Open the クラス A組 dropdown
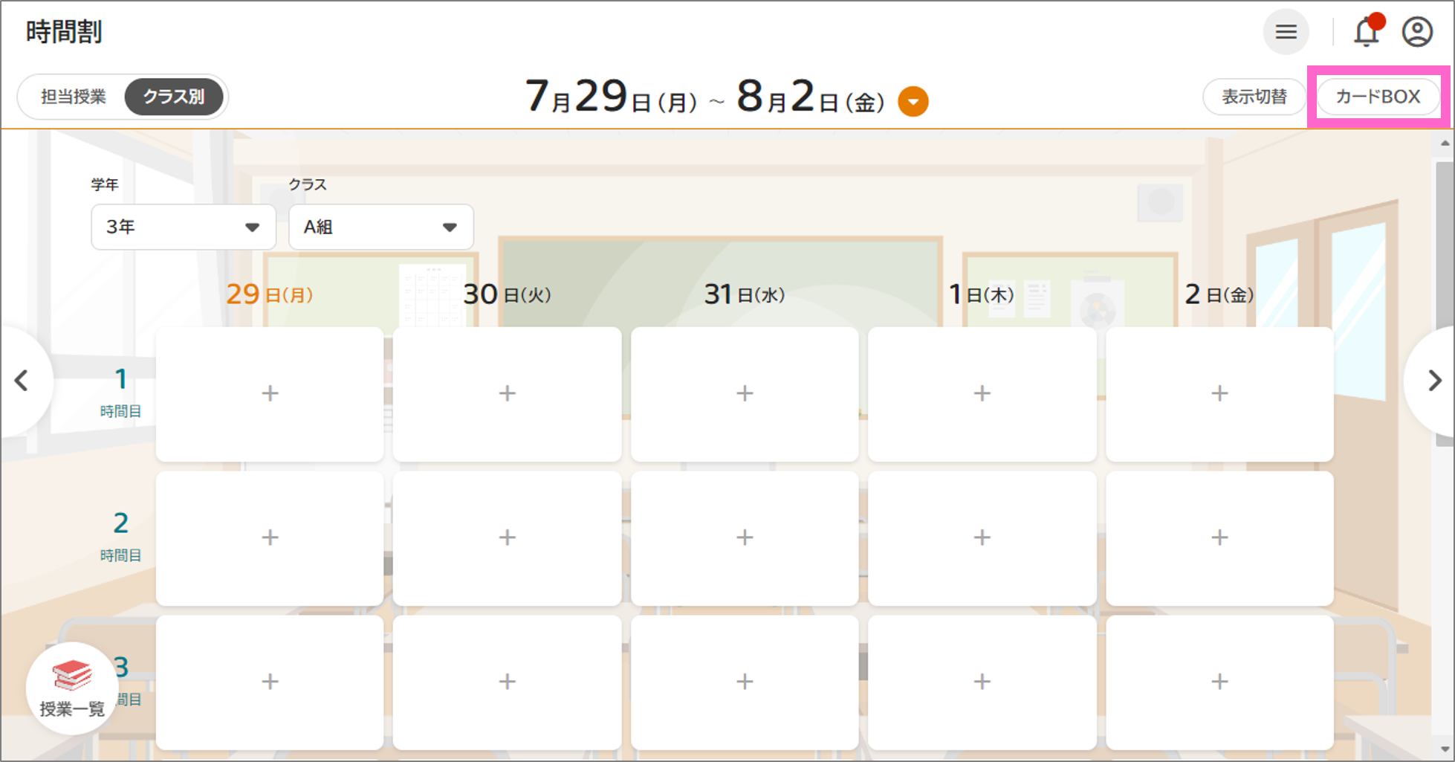The height and width of the screenshot is (762, 1455). [380, 227]
